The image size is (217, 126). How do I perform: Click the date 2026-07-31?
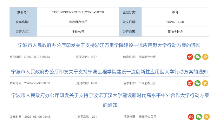click(x=175, y=22)
